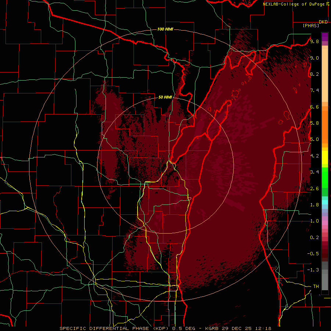Pick the orange band on the color scale
Screen dimensions: 331x331
coord(325,127)
